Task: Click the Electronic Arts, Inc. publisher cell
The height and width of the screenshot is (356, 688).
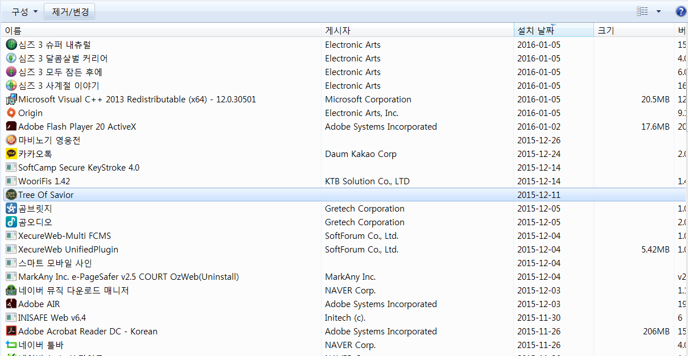Action: (x=362, y=113)
